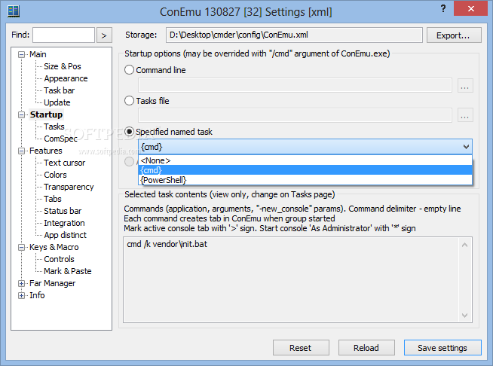This screenshot has height=366, width=493.
Task: Open the Colors settings page
Action: (55, 175)
